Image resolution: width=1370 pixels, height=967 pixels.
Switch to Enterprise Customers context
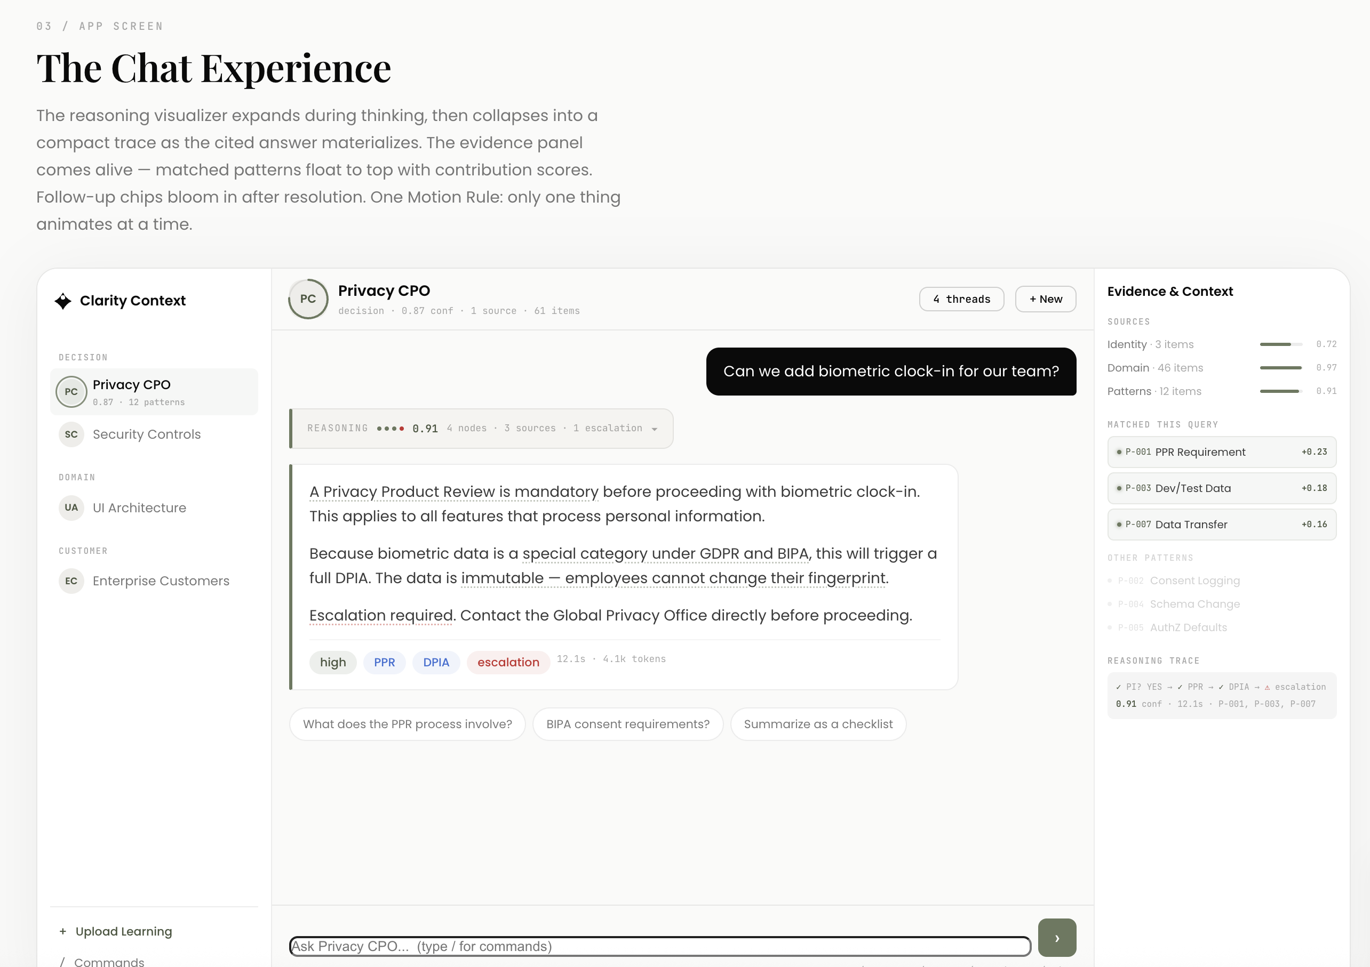154,581
